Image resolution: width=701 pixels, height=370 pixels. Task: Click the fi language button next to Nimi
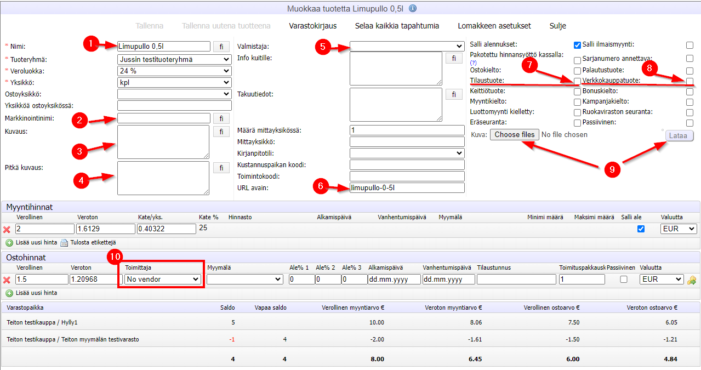tap(221, 47)
